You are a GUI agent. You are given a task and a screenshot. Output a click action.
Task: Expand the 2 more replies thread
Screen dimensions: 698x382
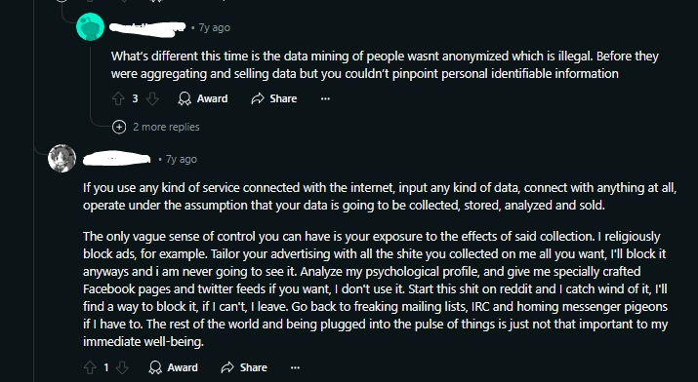point(166,127)
